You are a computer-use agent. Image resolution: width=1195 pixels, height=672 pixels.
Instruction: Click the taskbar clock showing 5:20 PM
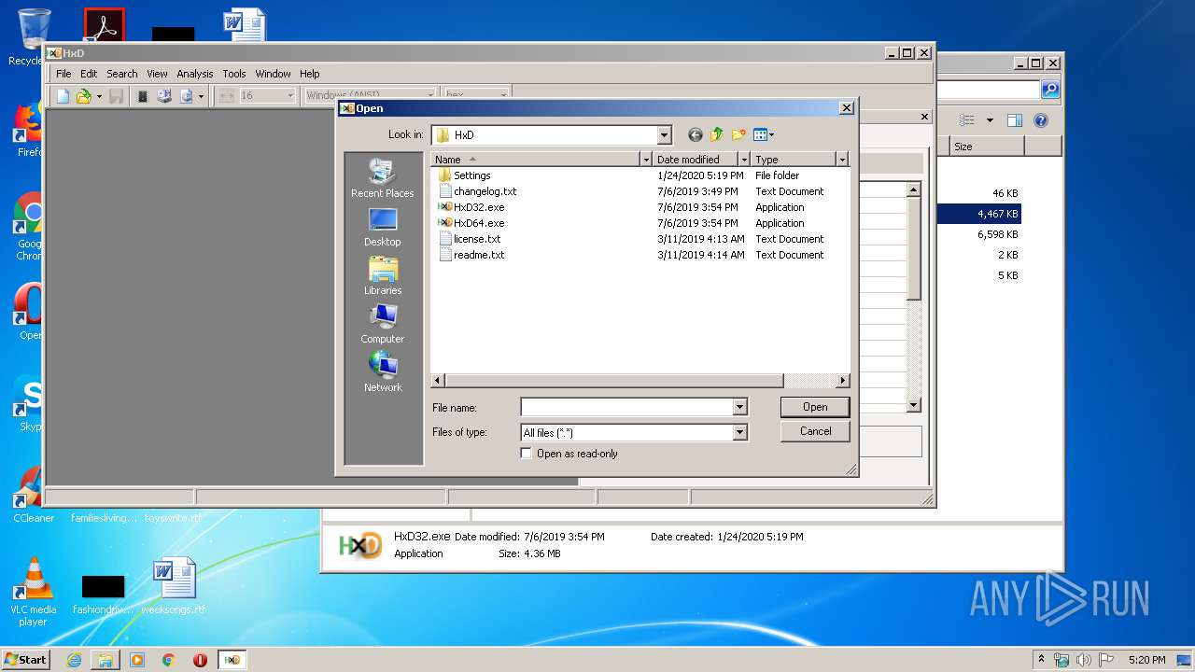(x=1146, y=660)
